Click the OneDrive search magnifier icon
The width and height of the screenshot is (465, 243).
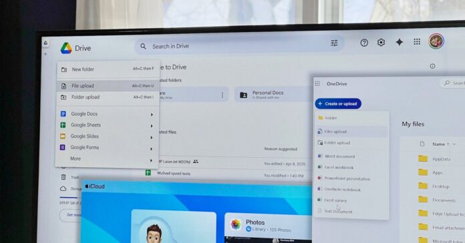(x=447, y=83)
